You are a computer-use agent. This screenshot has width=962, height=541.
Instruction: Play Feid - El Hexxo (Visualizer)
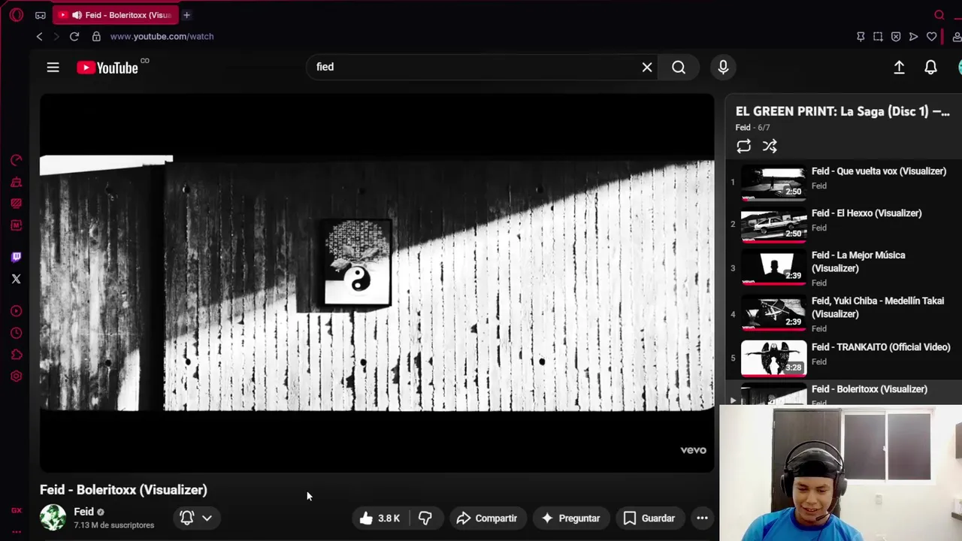tap(843, 224)
